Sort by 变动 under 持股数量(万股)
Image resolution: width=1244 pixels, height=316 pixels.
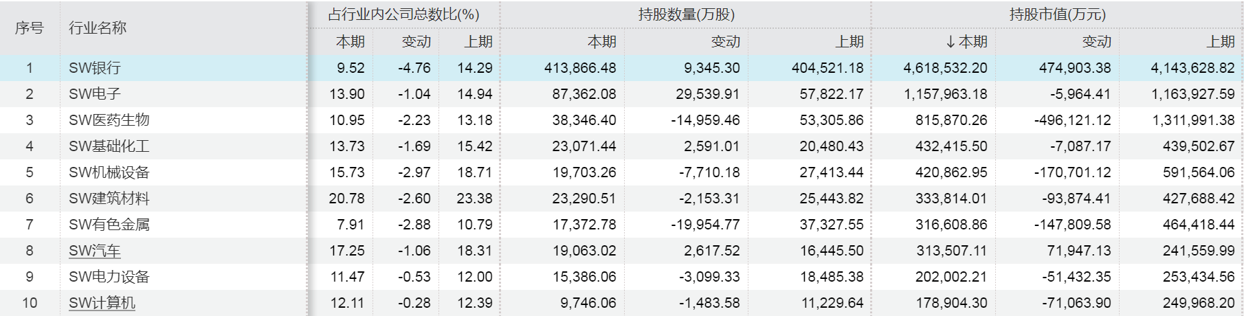[x=725, y=42]
